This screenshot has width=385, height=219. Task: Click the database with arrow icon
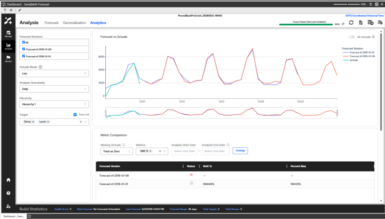370,22
